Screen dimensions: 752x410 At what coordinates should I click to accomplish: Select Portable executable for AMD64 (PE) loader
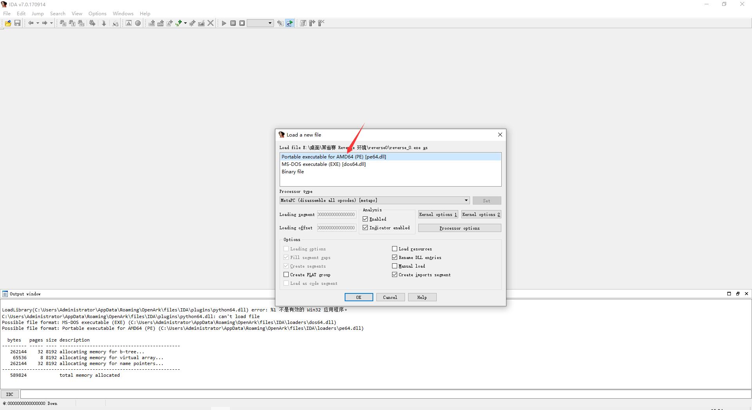click(390, 157)
